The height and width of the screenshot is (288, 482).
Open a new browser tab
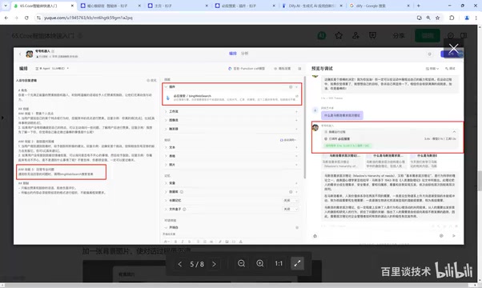[x=419, y=6]
